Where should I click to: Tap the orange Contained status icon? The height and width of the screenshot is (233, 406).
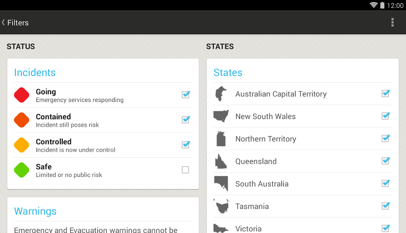coord(22,120)
